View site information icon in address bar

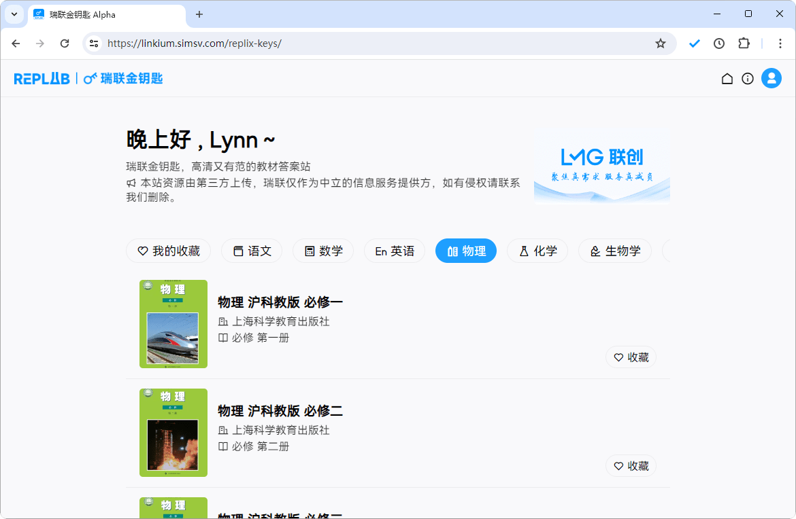click(x=94, y=43)
